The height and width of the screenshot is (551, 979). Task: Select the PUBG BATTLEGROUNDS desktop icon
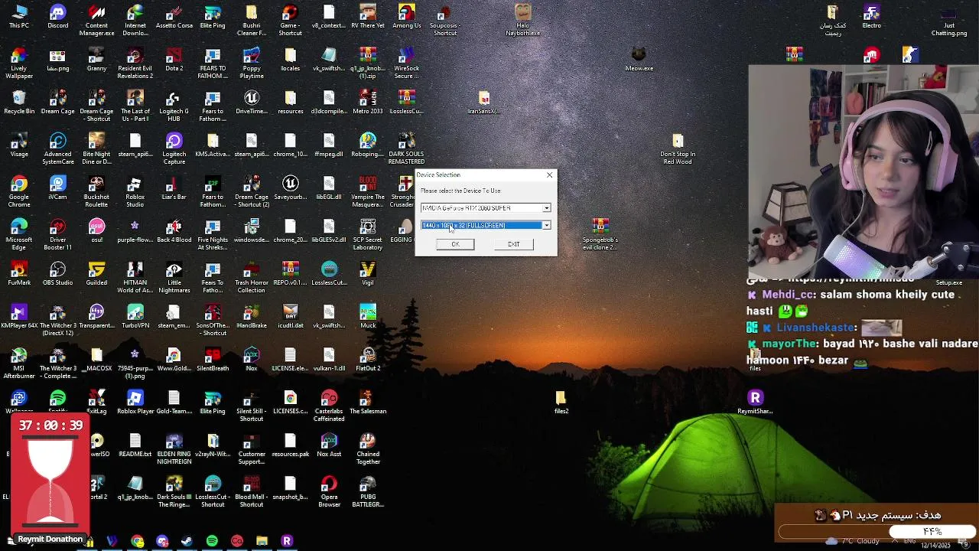point(368,491)
